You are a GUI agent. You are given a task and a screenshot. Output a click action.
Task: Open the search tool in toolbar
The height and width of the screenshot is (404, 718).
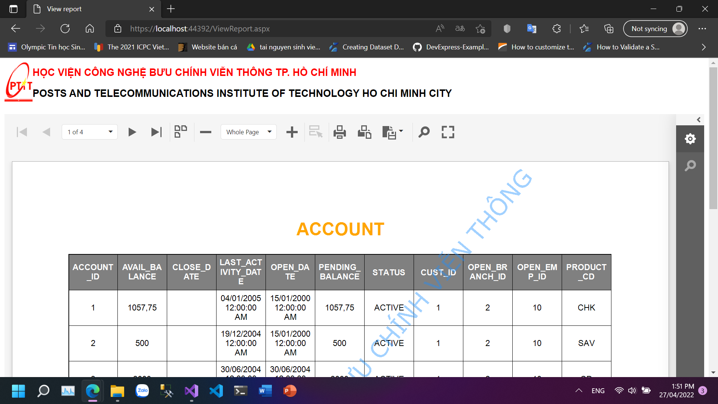[424, 132]
